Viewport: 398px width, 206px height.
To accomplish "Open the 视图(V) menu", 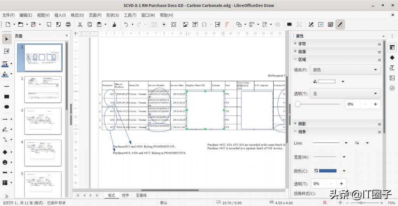I will coord(43,15).
